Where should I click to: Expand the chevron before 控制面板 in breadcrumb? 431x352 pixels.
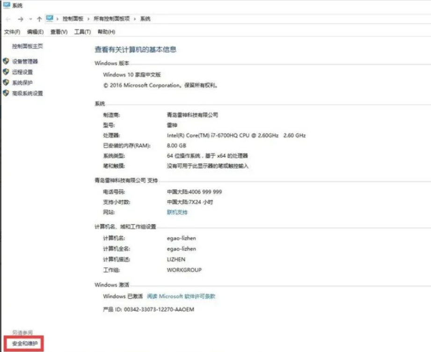pos(56,19)
